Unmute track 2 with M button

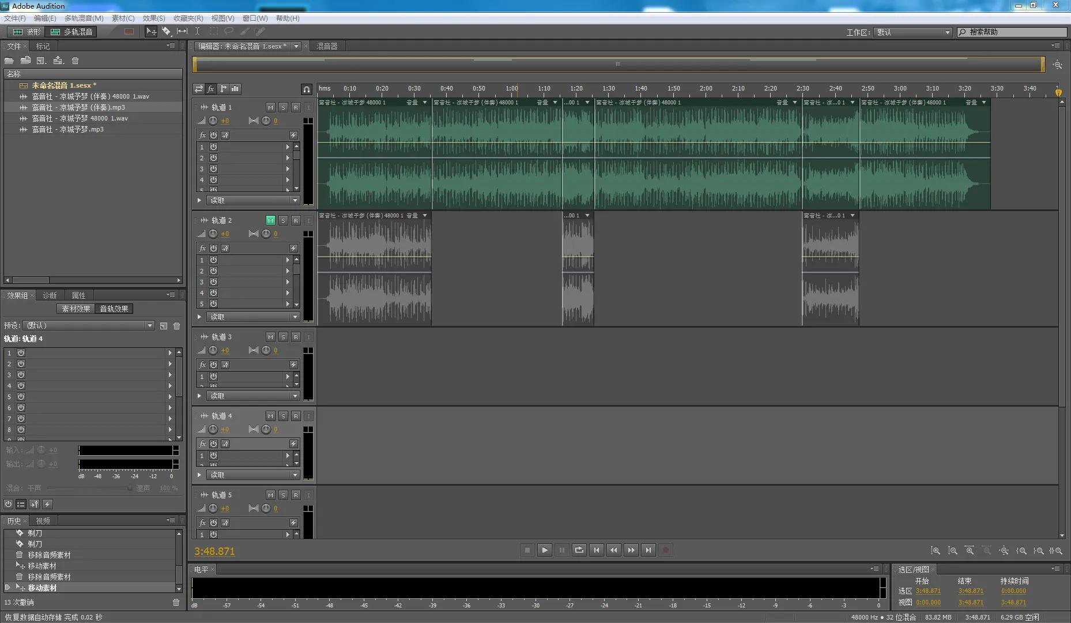click(x=270, y=220)
